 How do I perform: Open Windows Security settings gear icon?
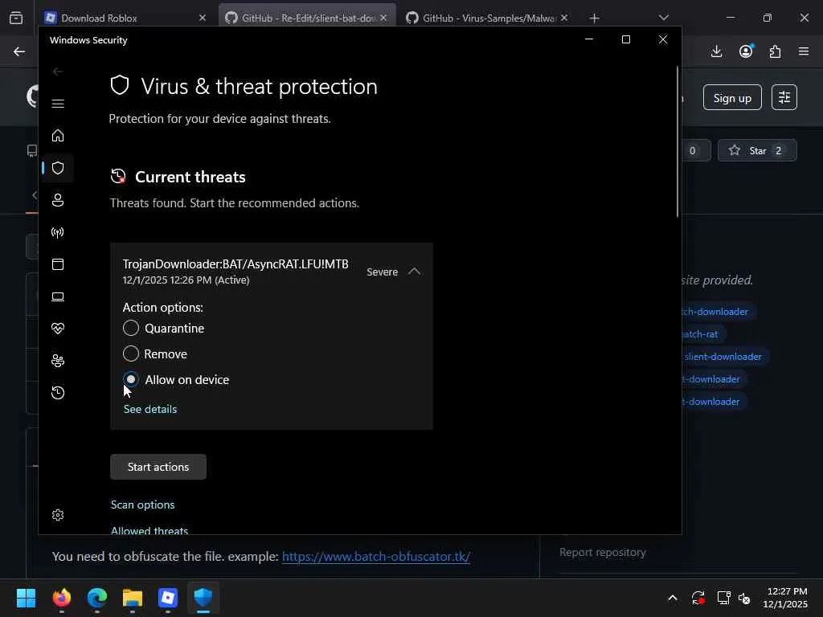(58, 515)
